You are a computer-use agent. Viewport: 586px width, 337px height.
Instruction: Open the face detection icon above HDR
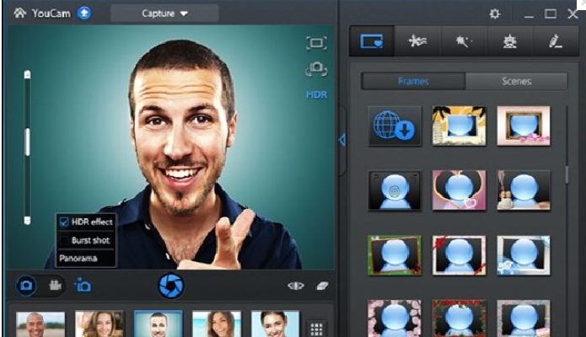316,69
